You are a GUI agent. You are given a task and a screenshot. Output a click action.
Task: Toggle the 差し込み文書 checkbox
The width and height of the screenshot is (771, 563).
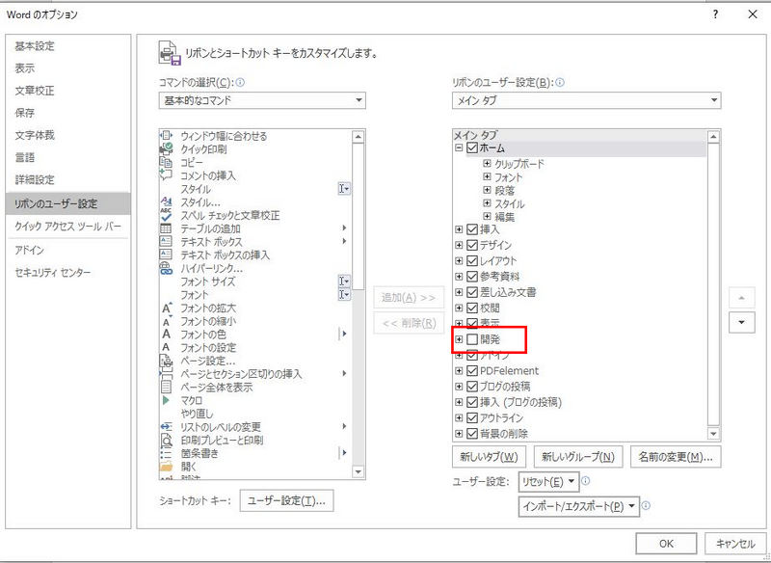[472, 292]
